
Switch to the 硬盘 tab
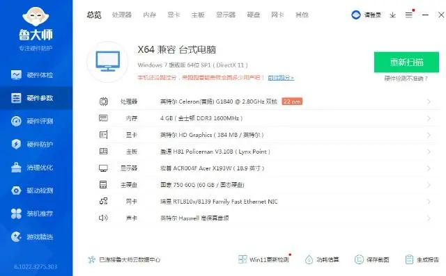click(254, 15)
